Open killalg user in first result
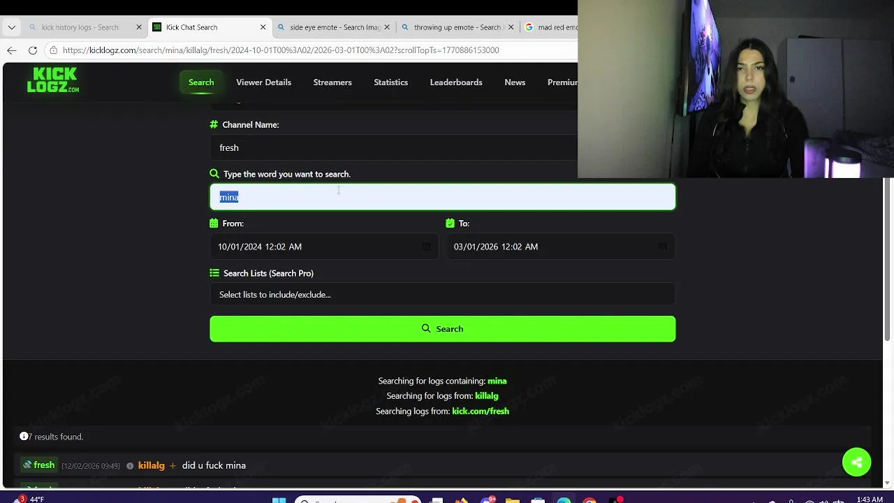The image size is (894, 503). [x=152, y=465]
